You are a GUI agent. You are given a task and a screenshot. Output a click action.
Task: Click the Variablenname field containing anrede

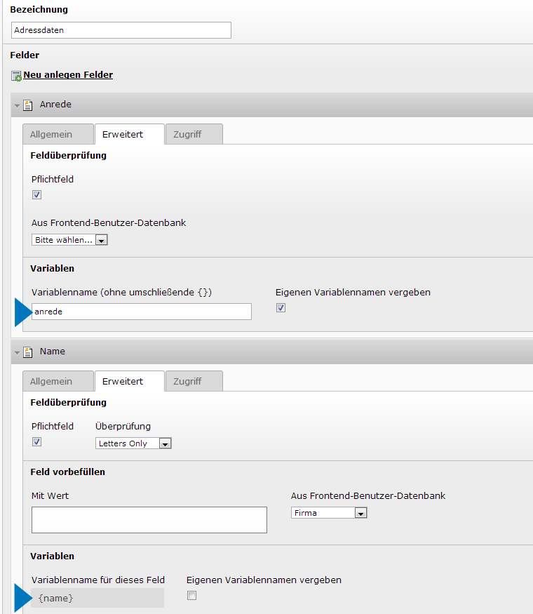(x=141, y=312)
